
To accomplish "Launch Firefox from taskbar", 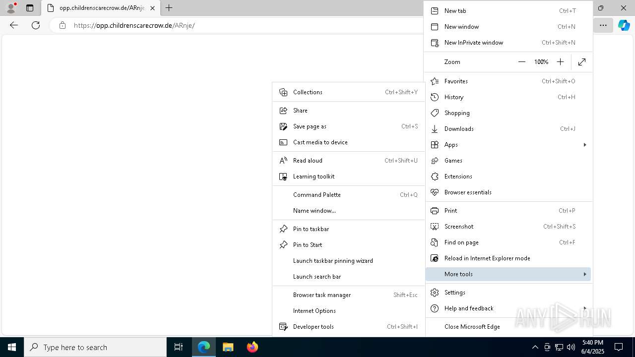I will coord(253,347).
